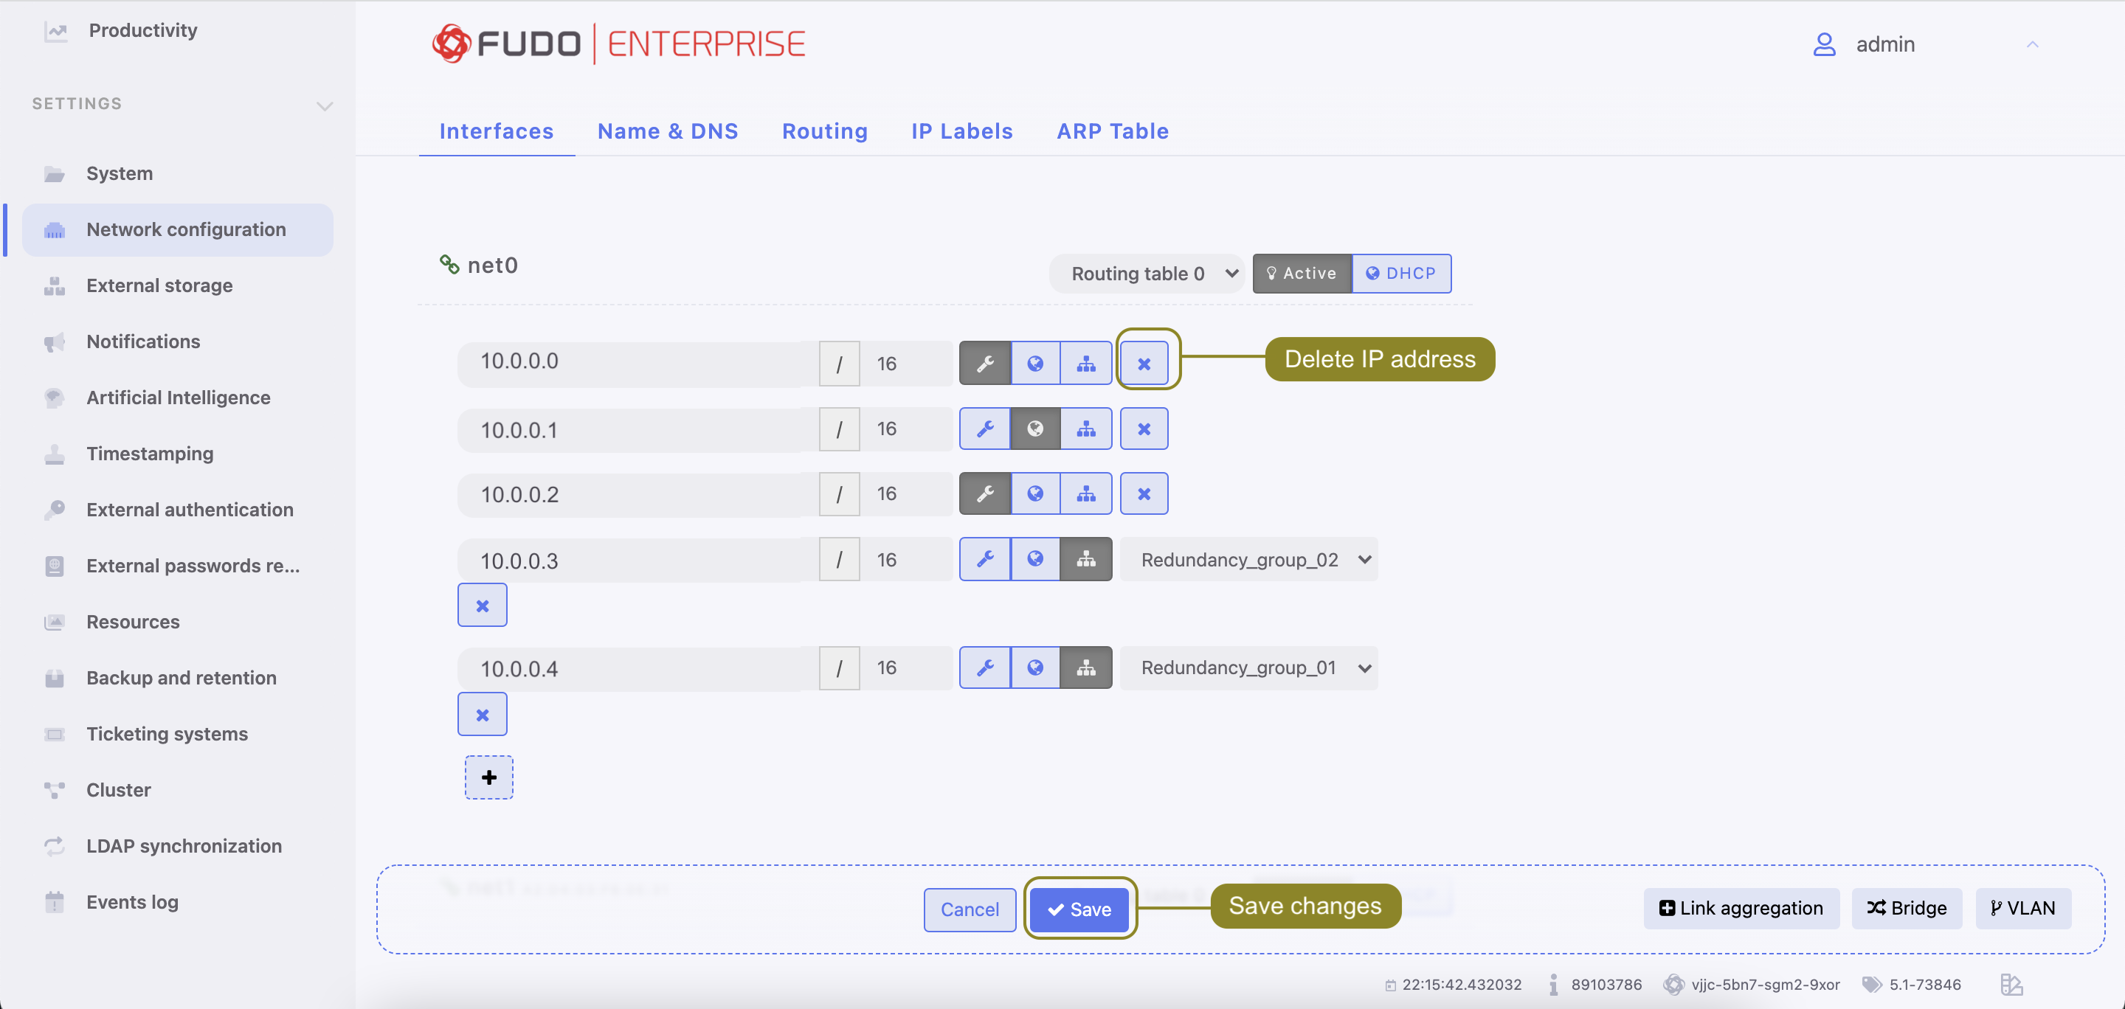Delete the 10.0.0.2 IP address
The width and height of the screenshot is (2125, 1009).
1144,493
